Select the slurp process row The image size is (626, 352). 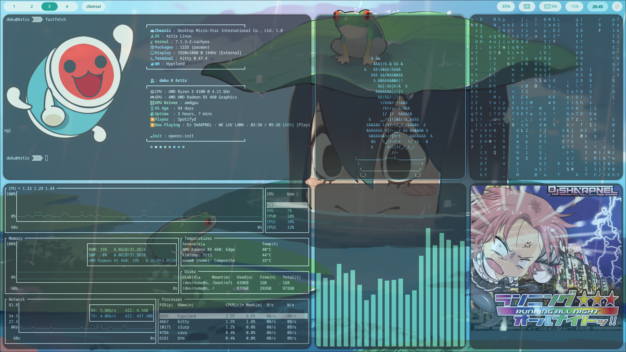(233, 327)
